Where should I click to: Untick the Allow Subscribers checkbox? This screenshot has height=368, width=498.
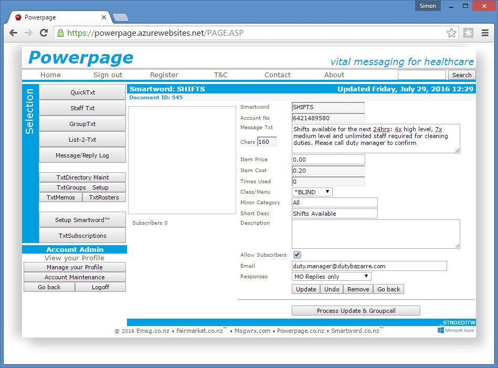pos(297,255)
